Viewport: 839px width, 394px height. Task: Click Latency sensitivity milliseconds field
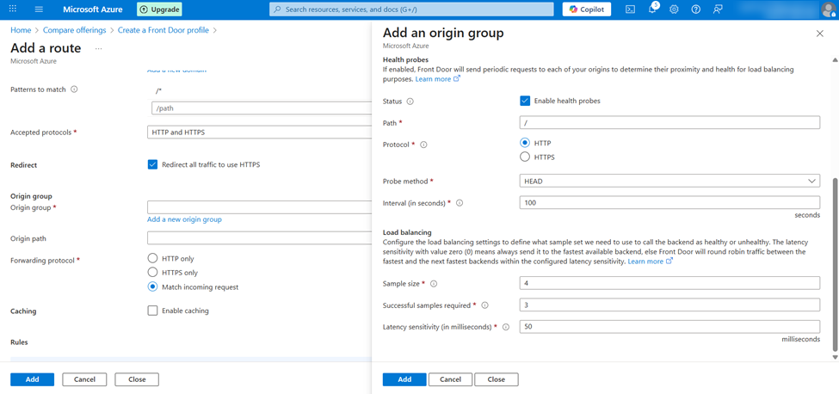669,326
